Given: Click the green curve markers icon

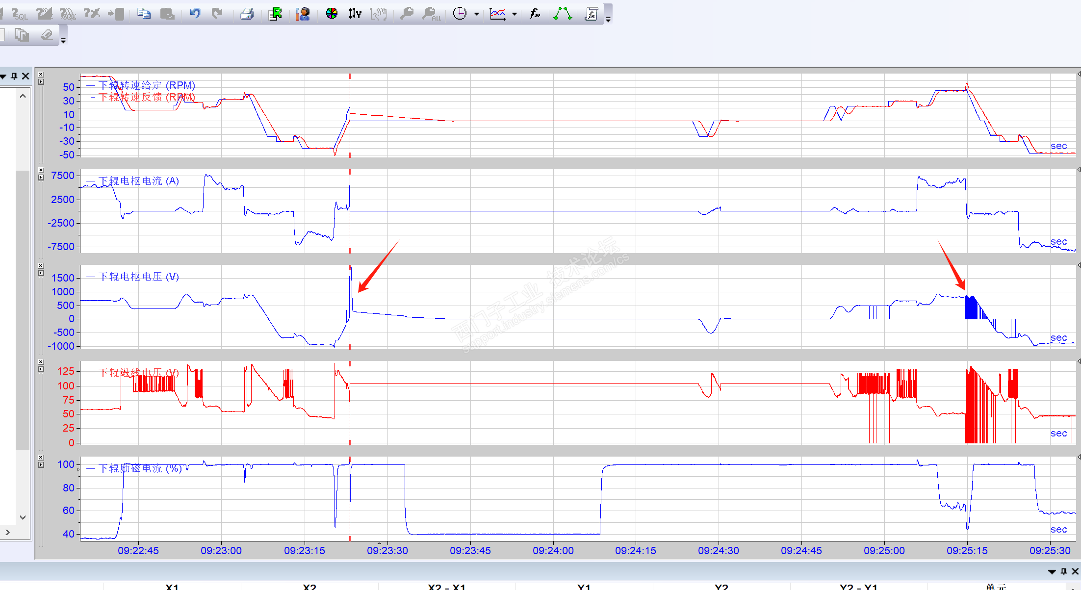Looking at the screenshot, I should (563, 14).
